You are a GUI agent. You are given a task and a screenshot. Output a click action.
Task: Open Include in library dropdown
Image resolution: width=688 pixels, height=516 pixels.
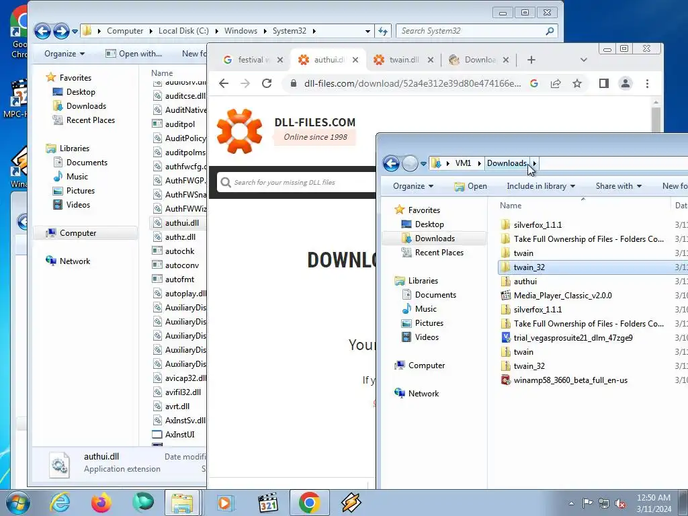coord(541,186)
